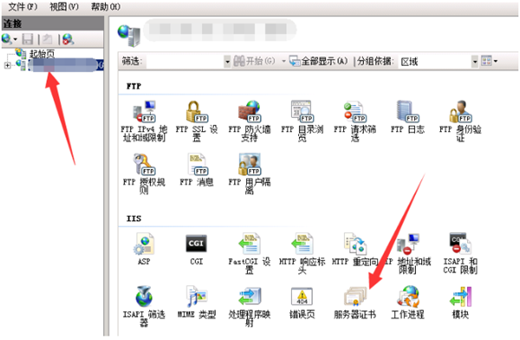Open the 模块 feature icon
This screenshot has width=520, height=340.
[460, 303]
